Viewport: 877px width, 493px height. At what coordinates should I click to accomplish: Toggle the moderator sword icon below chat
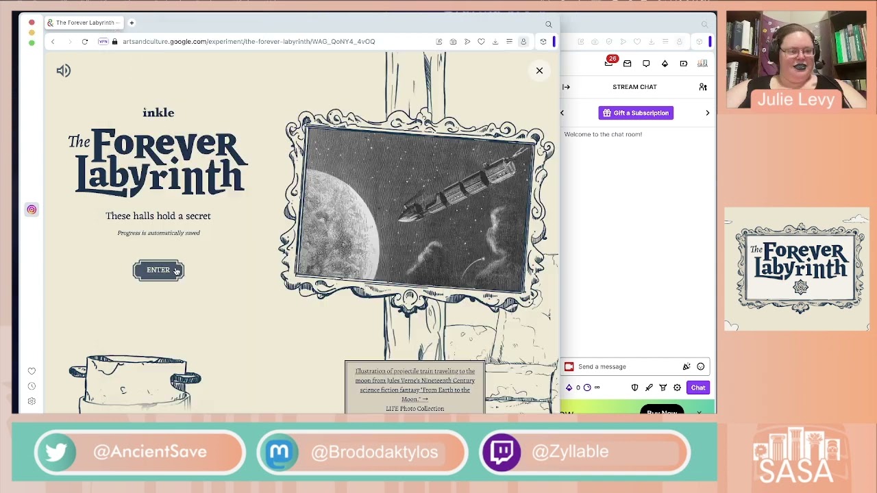[x=649, y=388]
